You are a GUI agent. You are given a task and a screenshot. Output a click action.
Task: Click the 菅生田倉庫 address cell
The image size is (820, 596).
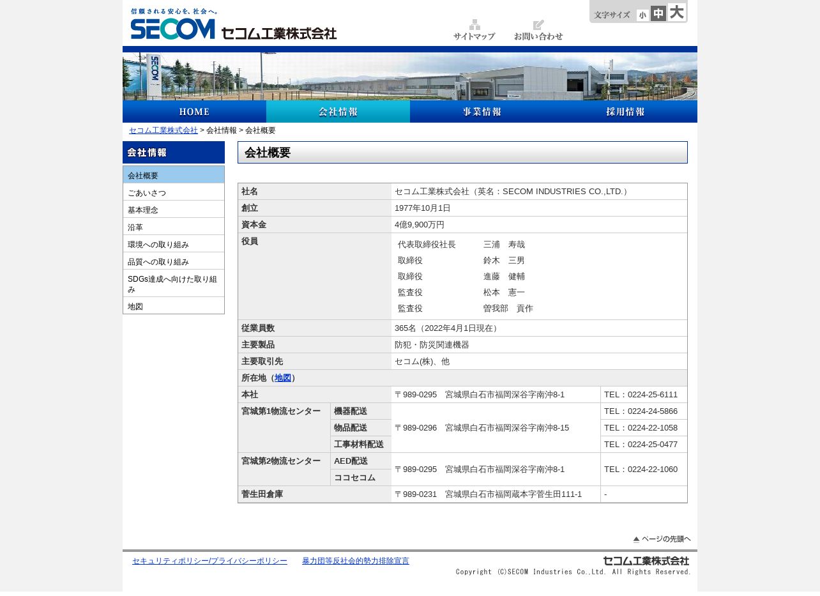[496, 494]
